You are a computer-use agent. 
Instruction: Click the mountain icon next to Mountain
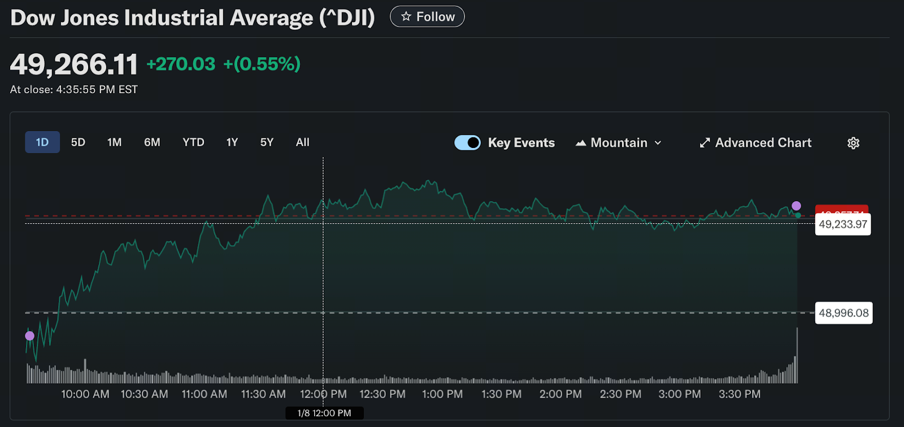point(581,143)
